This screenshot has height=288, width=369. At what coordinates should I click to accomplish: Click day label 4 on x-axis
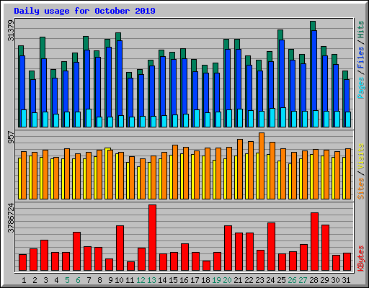[56, 280]
